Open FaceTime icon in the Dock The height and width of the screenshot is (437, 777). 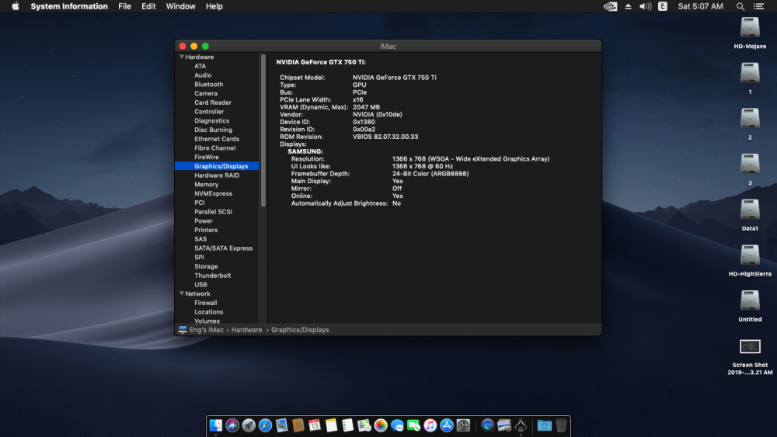pos(413,425)
